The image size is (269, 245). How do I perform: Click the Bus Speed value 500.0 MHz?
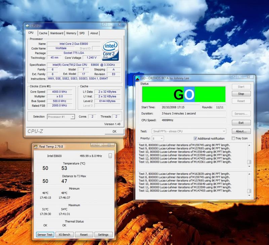(x=60, y=101)
